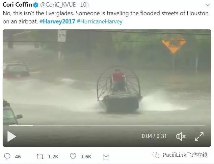
Task: Click the reply speech bubble icon
Action: point(7,156)
